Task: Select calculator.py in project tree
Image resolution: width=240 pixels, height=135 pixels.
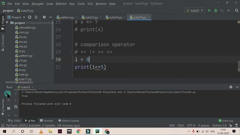Action: pos(25,27)
